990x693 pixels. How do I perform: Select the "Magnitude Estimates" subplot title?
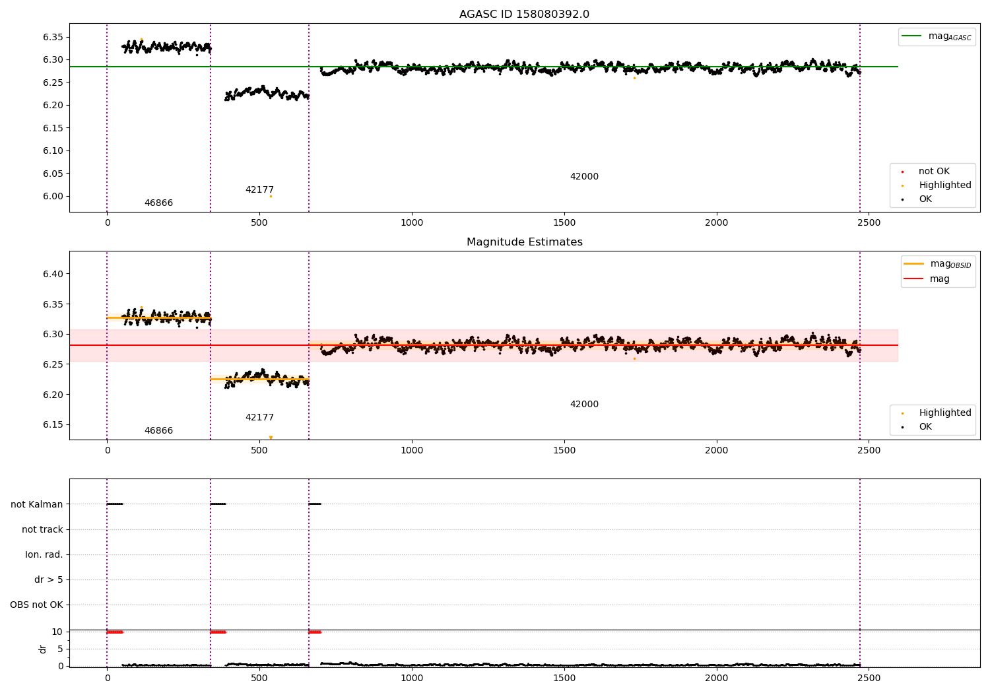click(x=524, y=242)
